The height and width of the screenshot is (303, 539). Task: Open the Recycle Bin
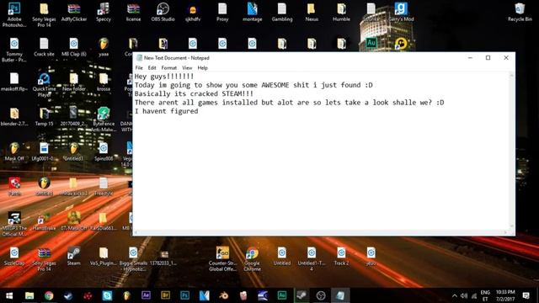520,12
